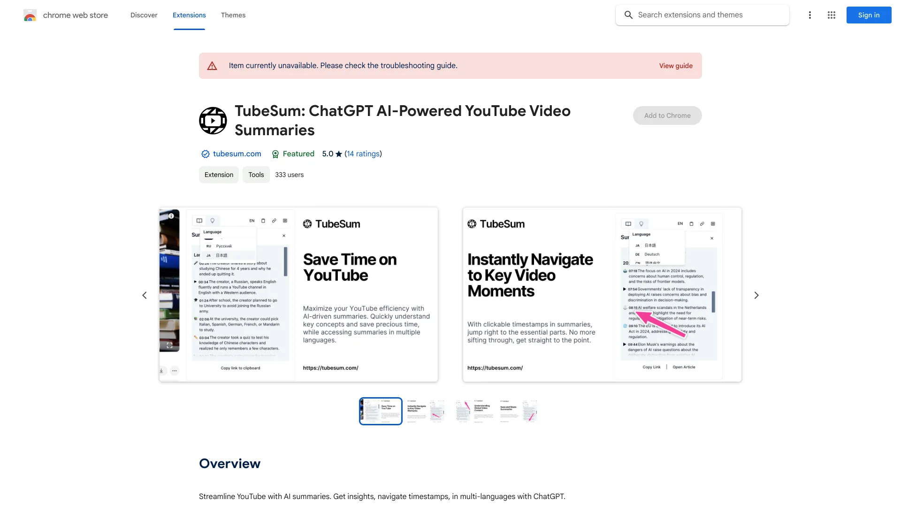
Task: Click the Google apps grid icon
Action: tap(832, 15)
